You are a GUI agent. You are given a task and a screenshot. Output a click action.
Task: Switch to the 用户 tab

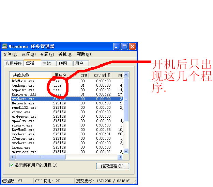[x=81, y=64]
